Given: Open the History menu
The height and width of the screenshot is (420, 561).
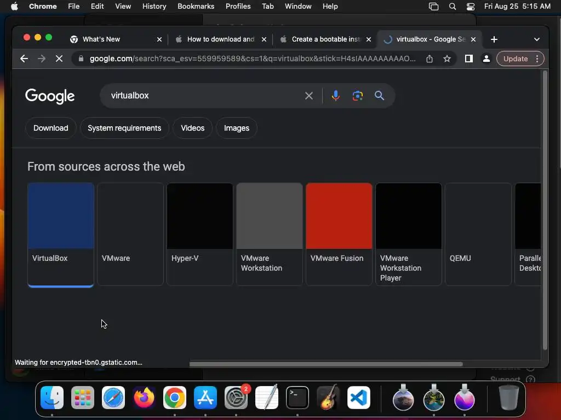Looking at the screenshot, I should click(154, 6).
